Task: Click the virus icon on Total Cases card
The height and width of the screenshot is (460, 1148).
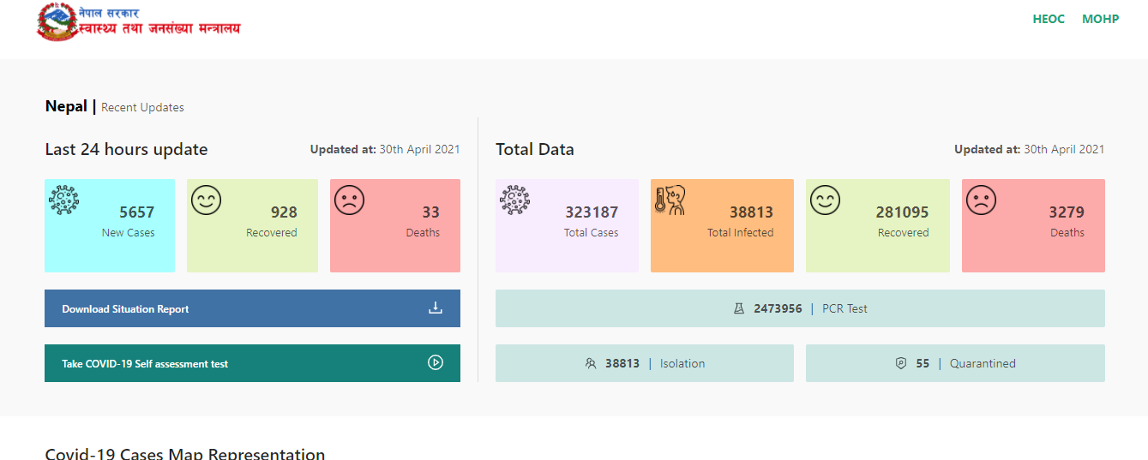Action: point(514,200)
